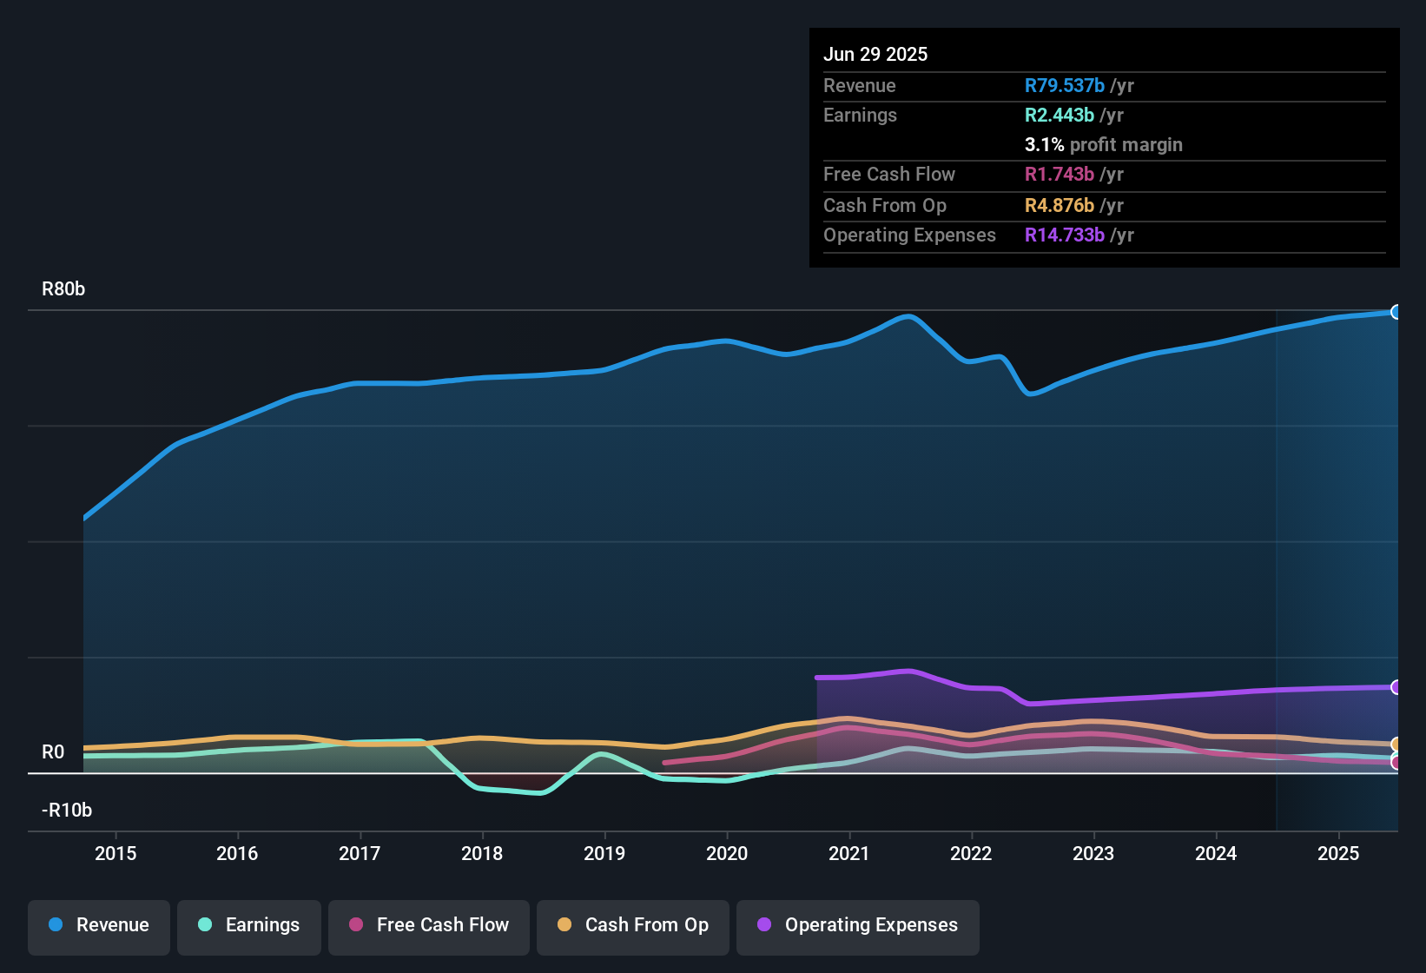1426x973 pixels.
Task: Click the R79.537b revenue value
Action: pos(1064,85)
